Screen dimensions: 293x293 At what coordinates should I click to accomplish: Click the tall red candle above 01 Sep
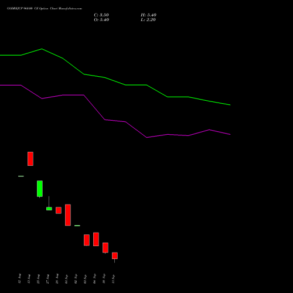click(68, 215)
